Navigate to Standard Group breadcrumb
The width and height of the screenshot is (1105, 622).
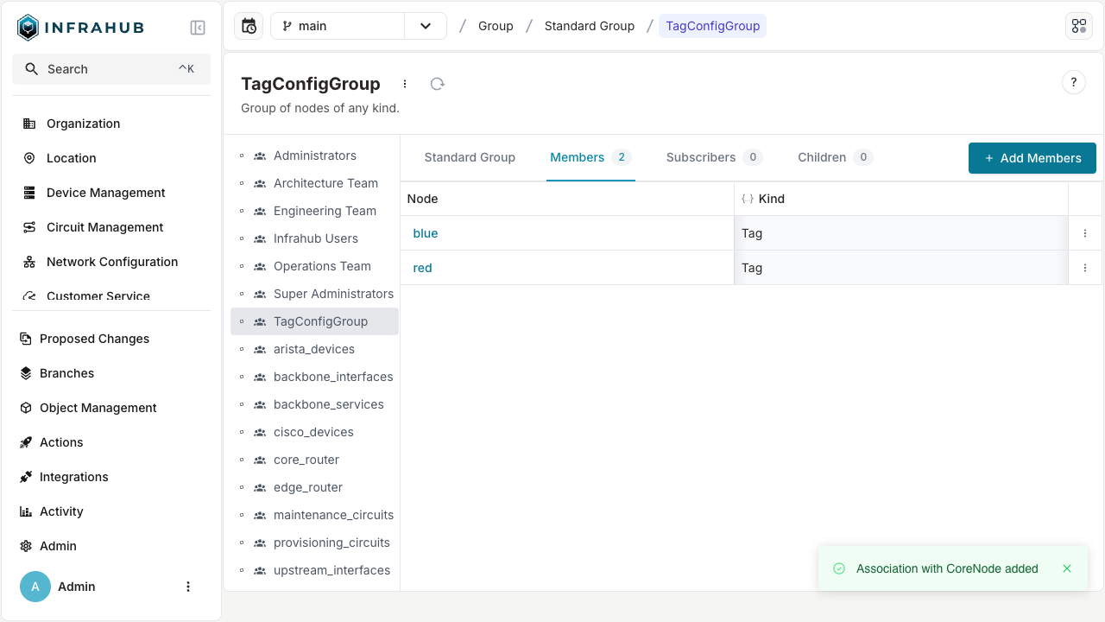tap(589, 26)
